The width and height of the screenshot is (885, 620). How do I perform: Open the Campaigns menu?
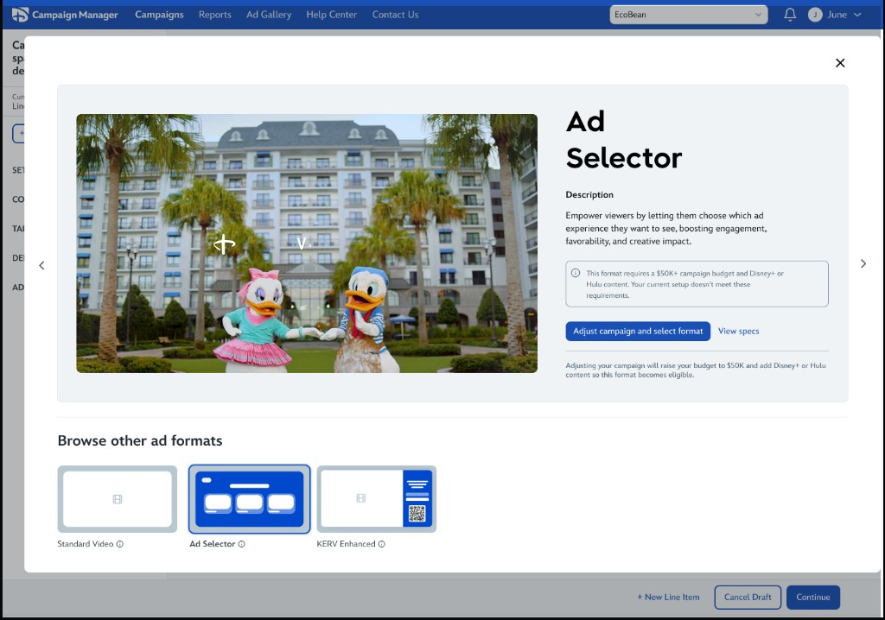point(159,15)
